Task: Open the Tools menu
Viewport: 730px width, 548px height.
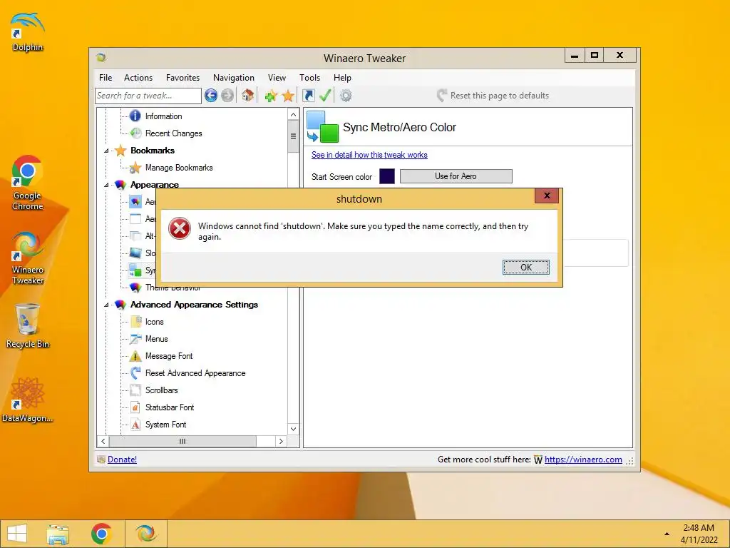Action: 309,77
